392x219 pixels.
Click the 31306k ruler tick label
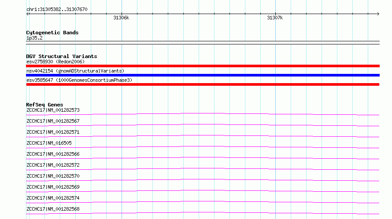click(121, 18)
